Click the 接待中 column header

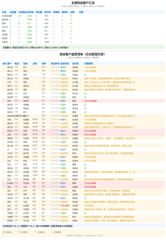(x=65, y=12)
